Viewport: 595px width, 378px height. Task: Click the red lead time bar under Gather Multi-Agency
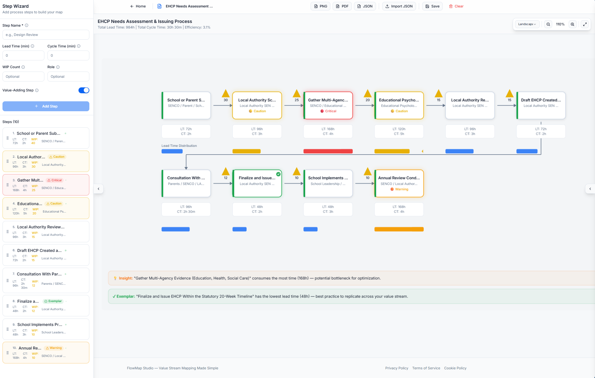coord(328,151)
